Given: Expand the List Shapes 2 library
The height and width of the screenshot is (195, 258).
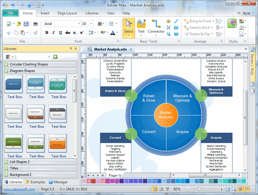Looking at the screenshot, I should (x=19, y=161).
